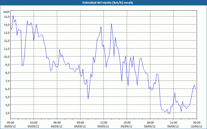Click the 15,0 y-axis value

point(7,17)
